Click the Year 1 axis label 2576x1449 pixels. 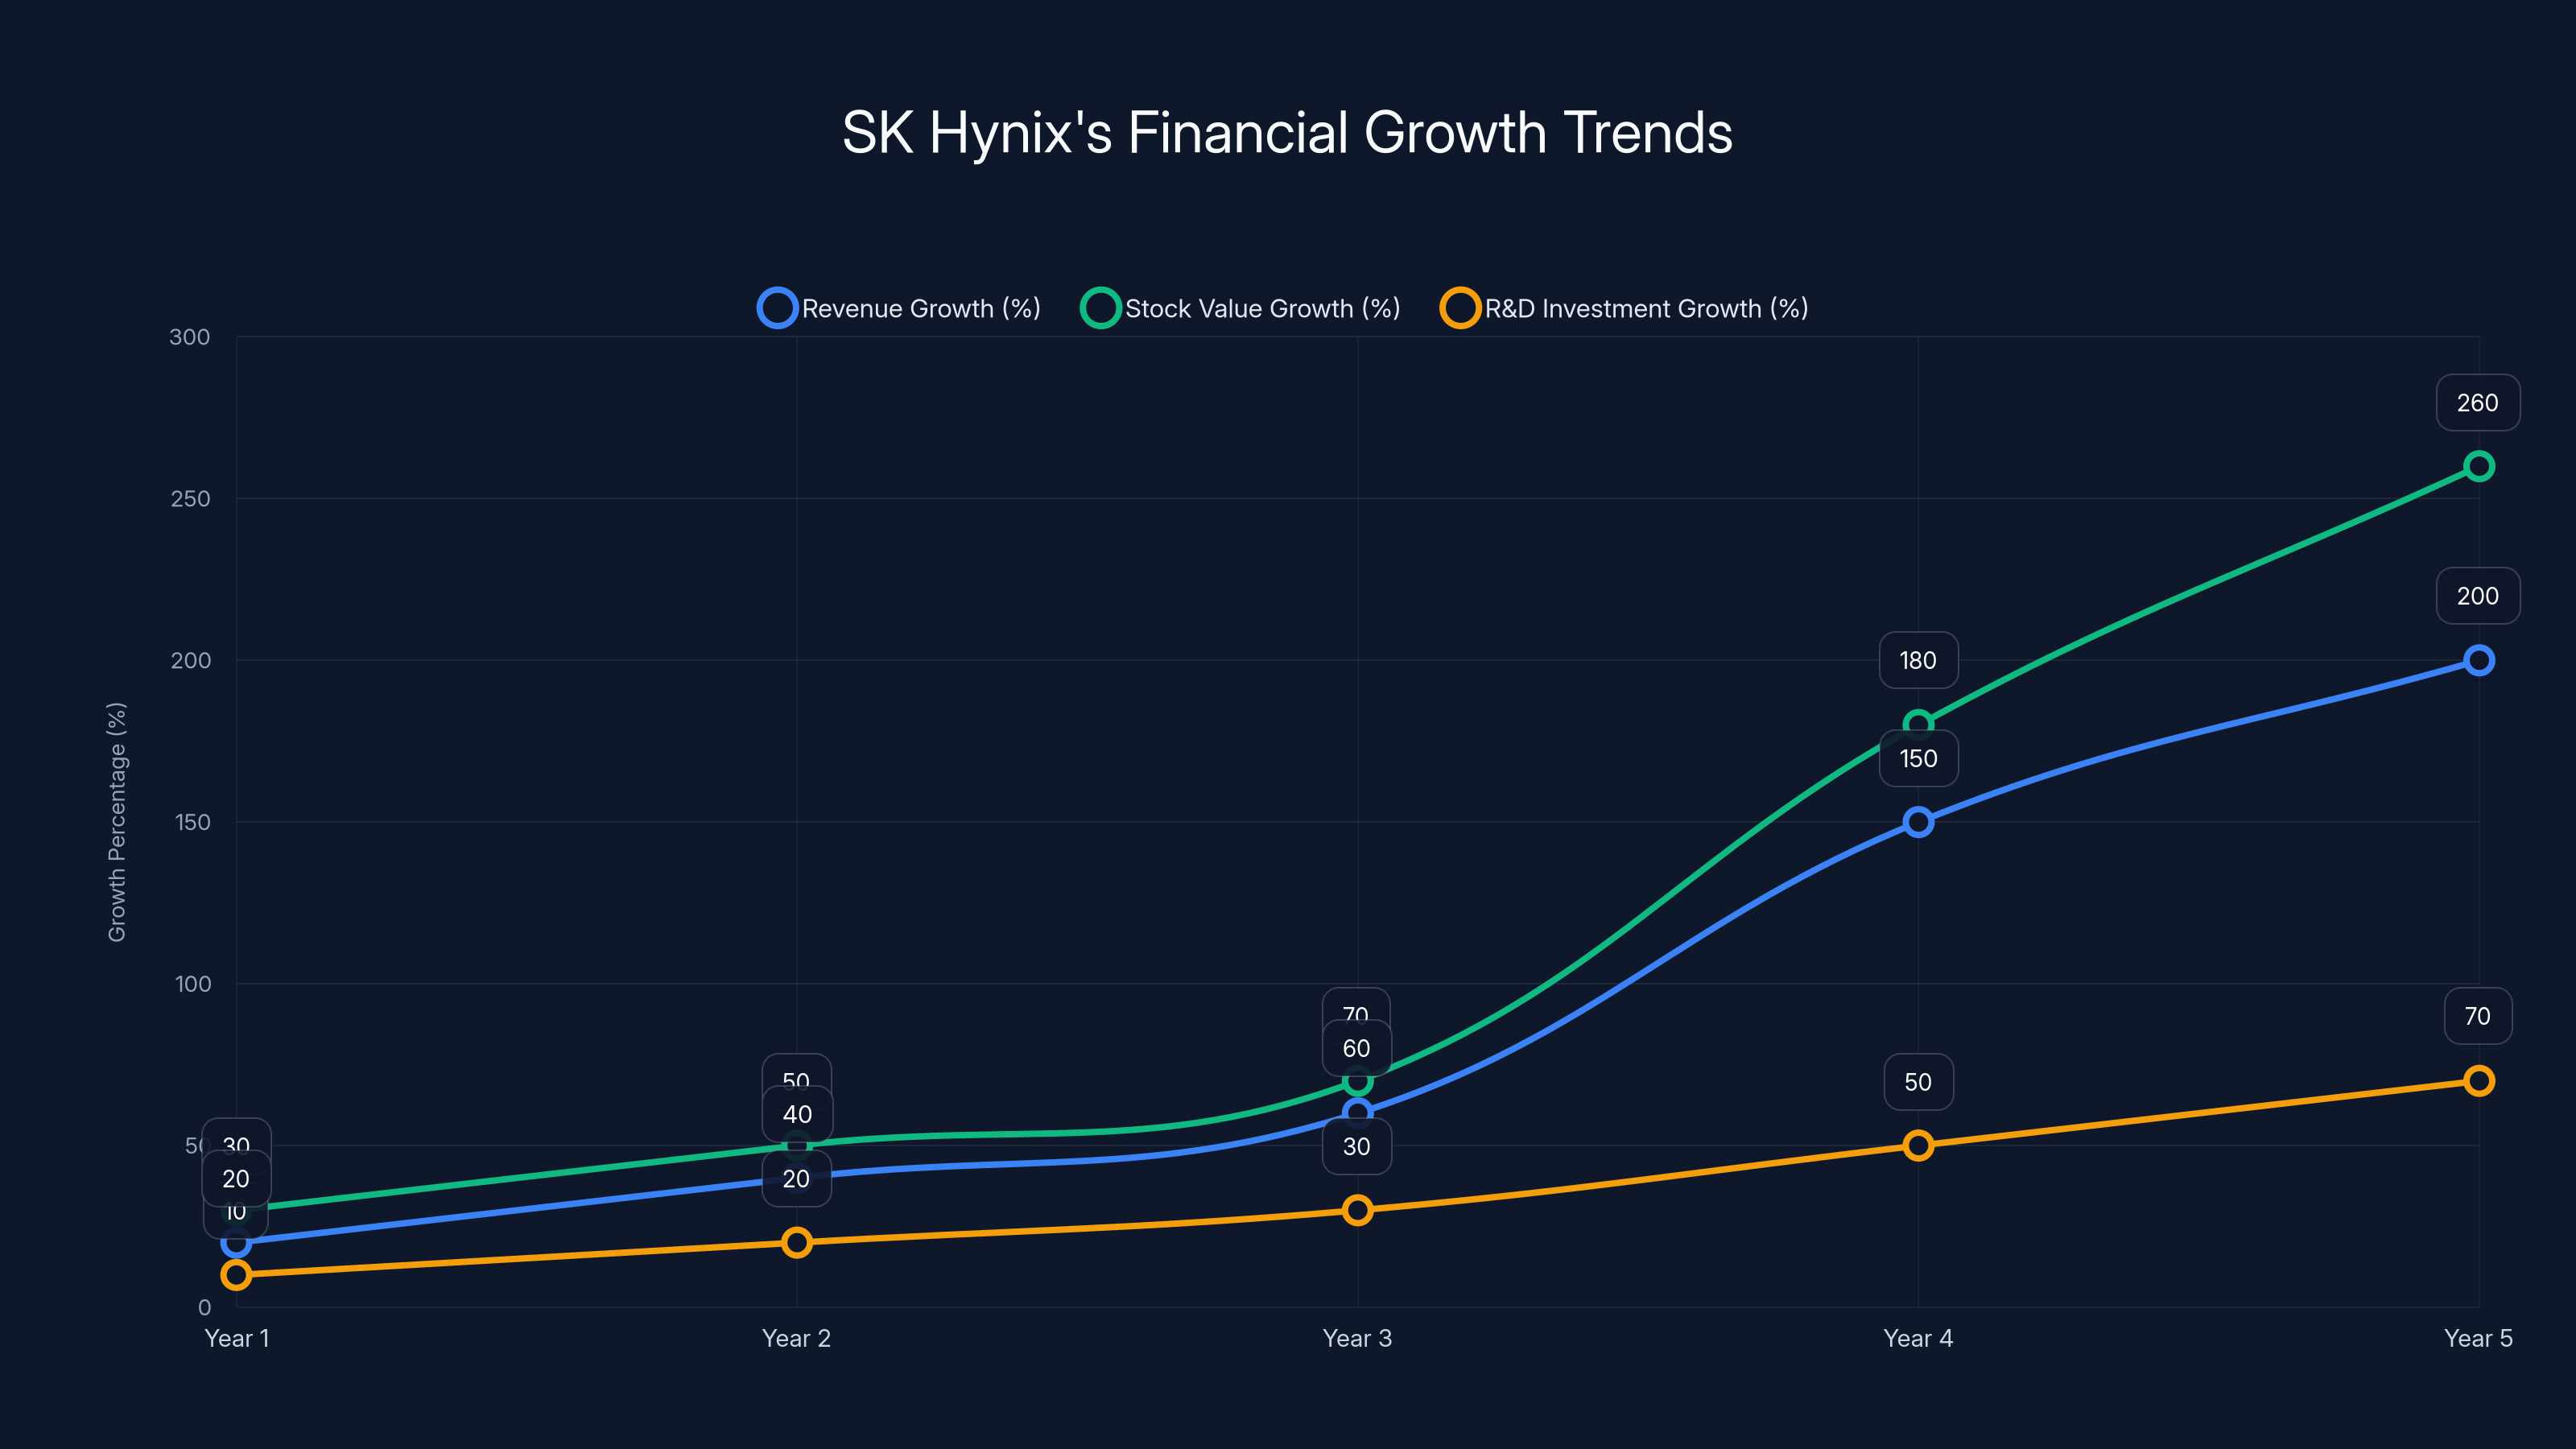pos(236,1338)
